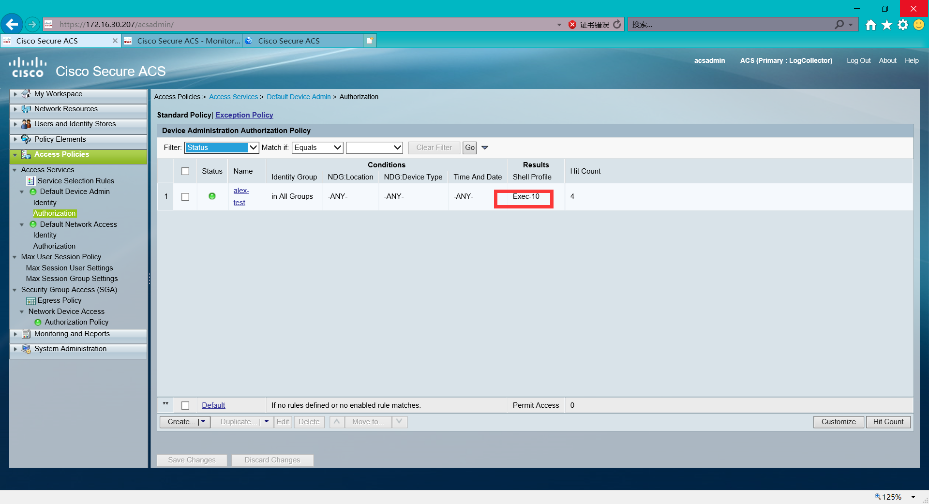Collapse the Max User Session Policy node
Screen dimensions: 929x504
(x=15, y=257)
